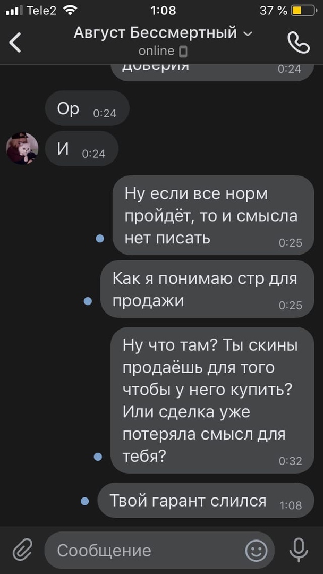Tap message starting 'Ну что там? Ты скины'
Image resolution: width=323 pixels, height=574 pixels.
(x=212, y=400)
